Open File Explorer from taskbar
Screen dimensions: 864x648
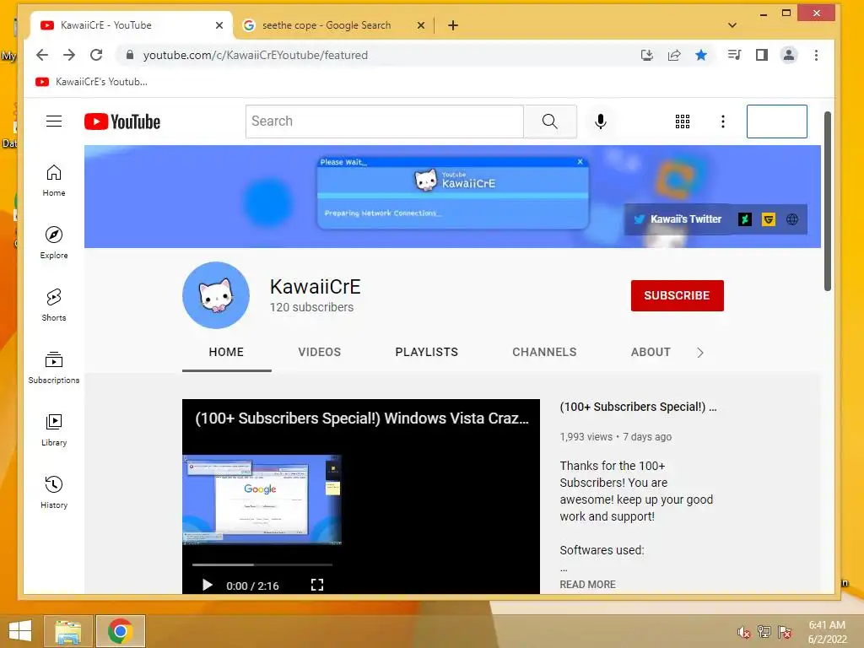tap(68, 631)
